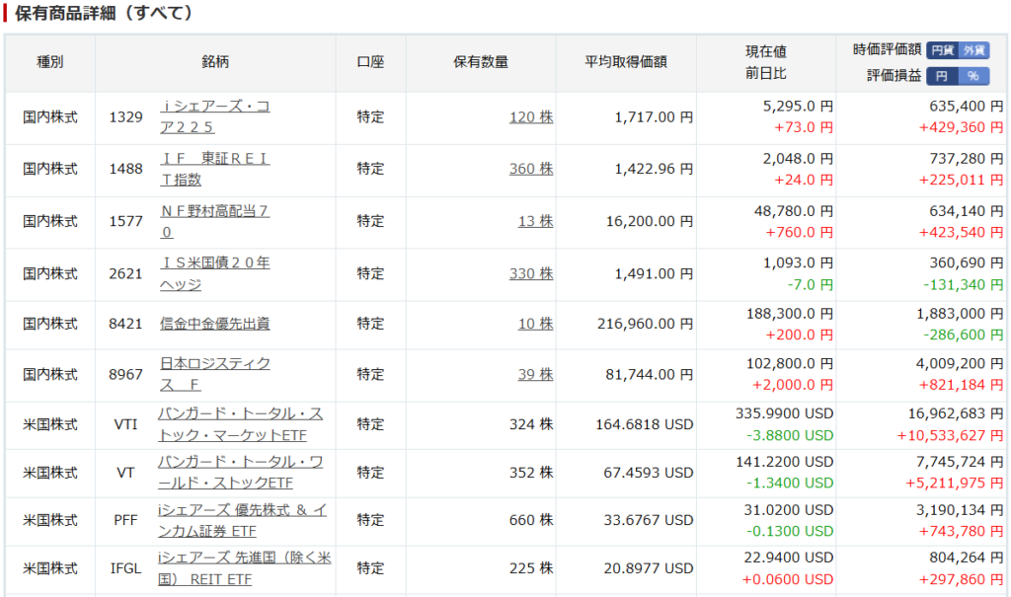Open バンガード・トータル・ワールド・ストックETF link

240,462
